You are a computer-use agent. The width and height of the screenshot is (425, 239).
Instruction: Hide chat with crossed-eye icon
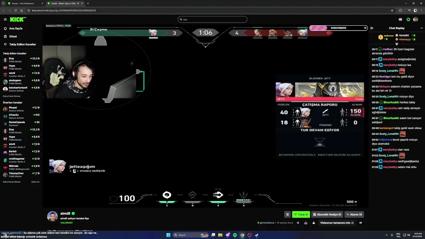[361, 223]
